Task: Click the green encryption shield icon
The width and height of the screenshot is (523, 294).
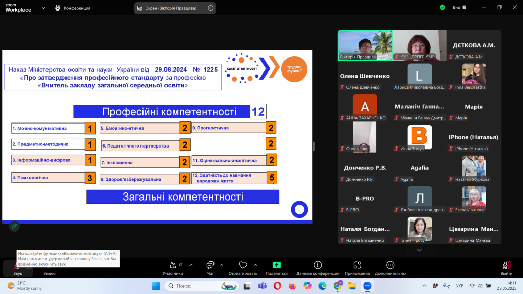Action: pos(442,7)
